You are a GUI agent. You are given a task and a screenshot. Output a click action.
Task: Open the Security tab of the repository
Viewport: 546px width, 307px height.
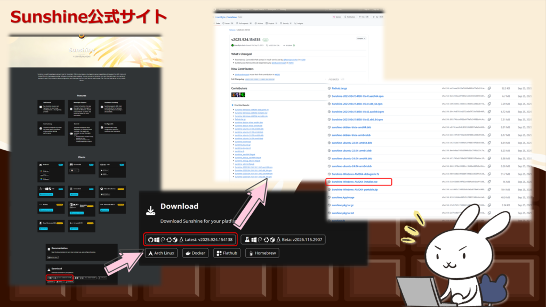(285, 23)
